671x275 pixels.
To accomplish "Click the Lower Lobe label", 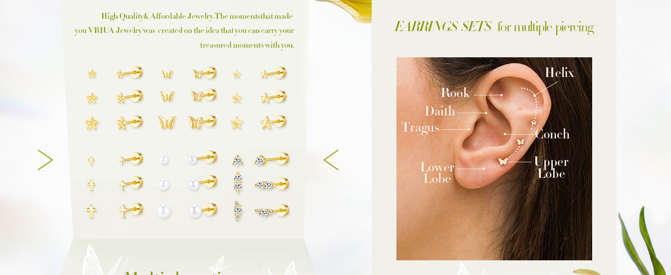I will coord(438,173).
